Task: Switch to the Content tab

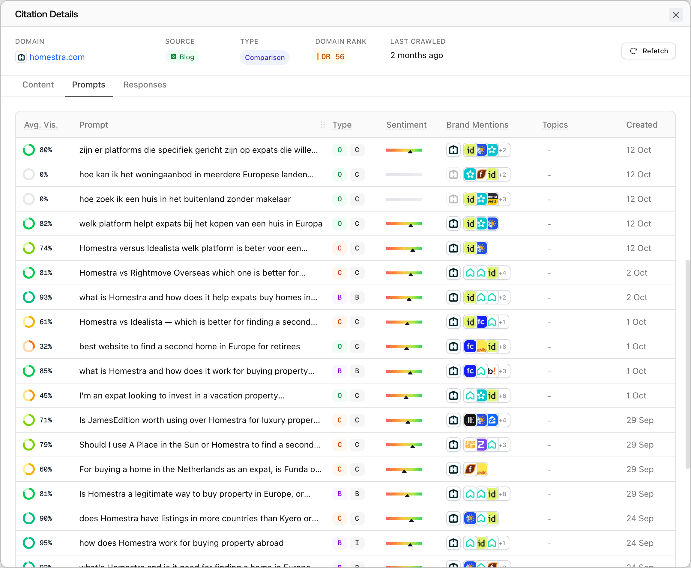Action: 38,85
